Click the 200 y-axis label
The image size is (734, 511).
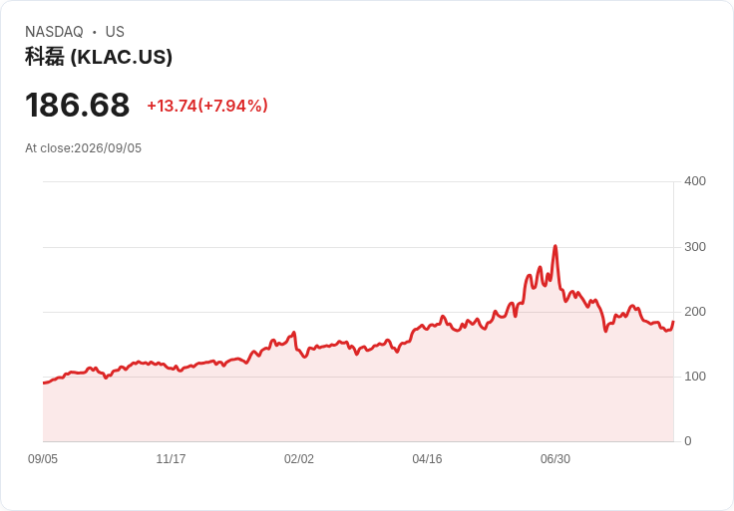coord(695,312)
